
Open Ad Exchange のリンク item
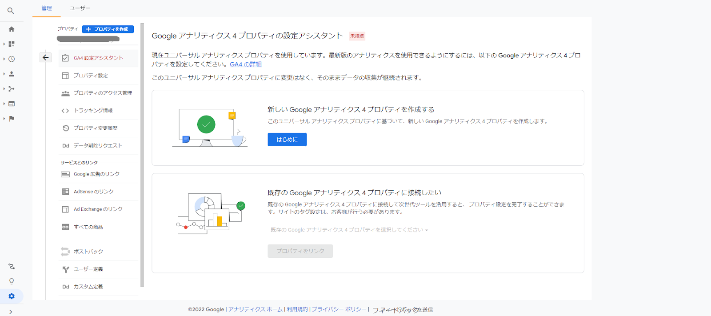click(98, 209)
